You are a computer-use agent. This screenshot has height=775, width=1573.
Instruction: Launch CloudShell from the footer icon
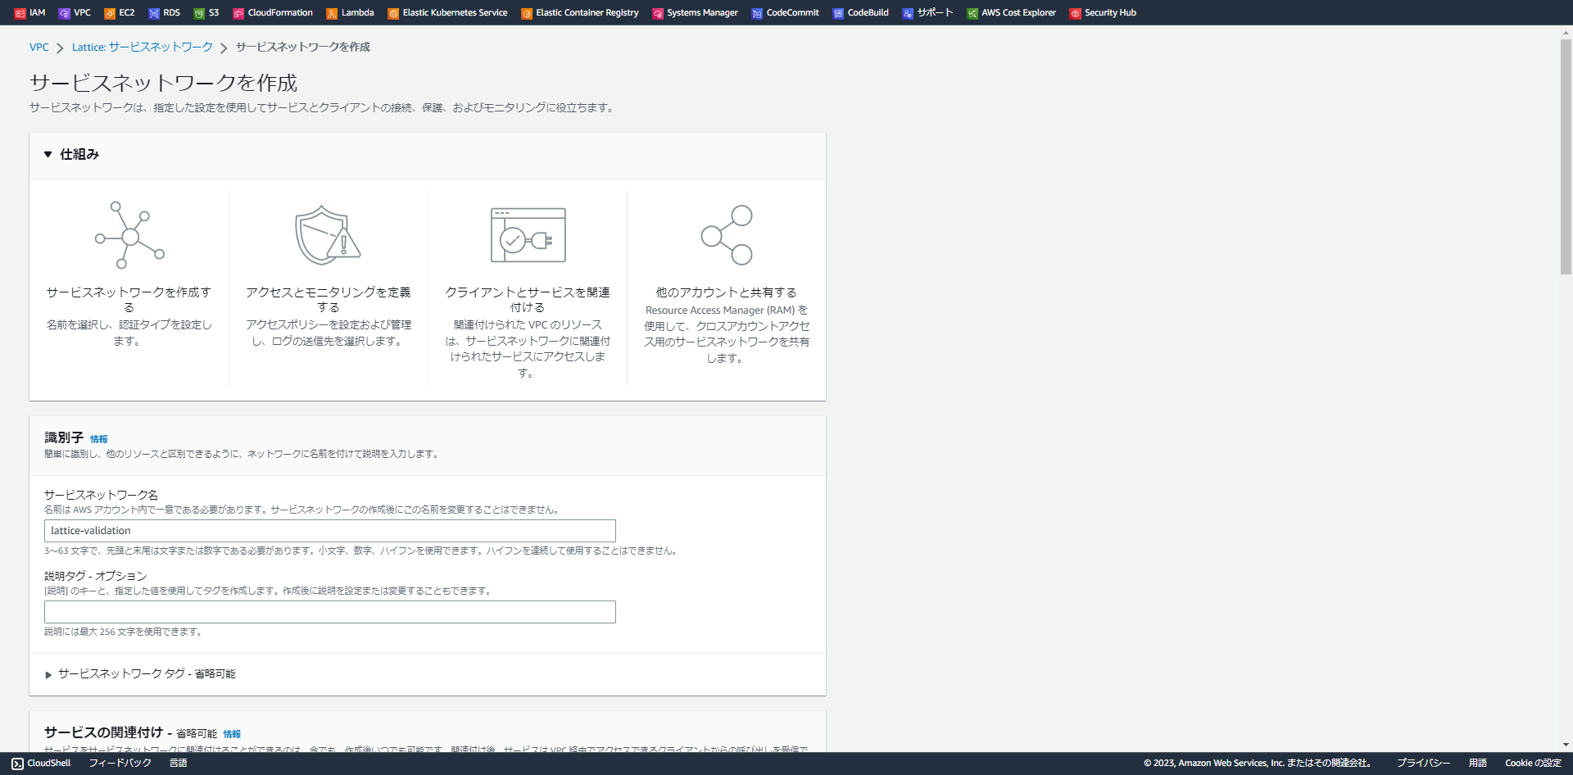[17, 764]
